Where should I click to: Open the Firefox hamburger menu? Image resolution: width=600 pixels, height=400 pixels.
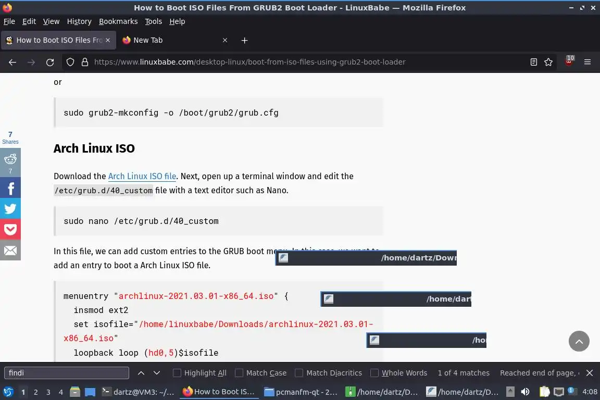pos(587,62)
